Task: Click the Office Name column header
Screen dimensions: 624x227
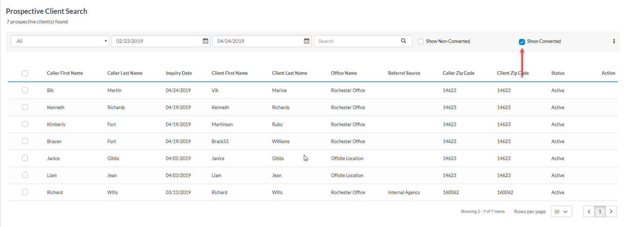Action: [344, 73]
